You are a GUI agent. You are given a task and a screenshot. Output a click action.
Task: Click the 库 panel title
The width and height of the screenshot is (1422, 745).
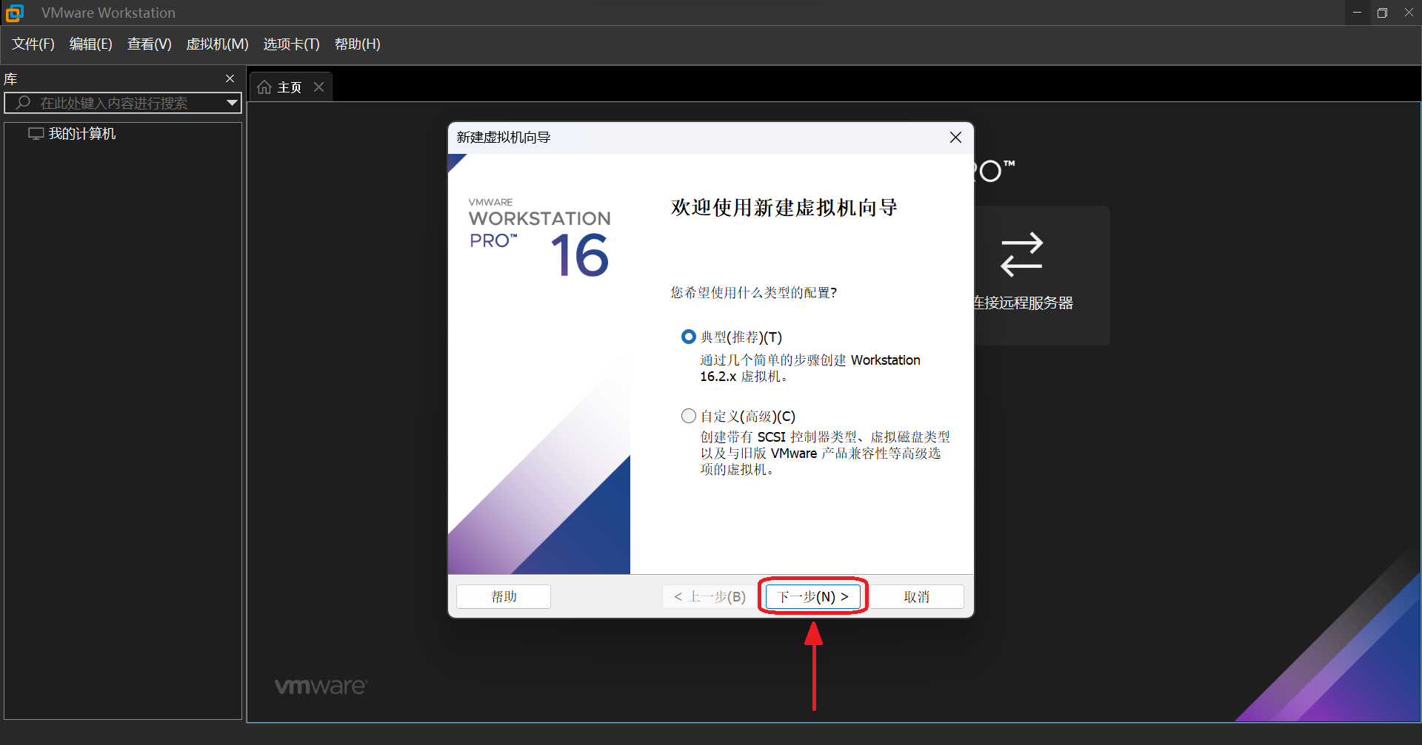pyautogui.click(x=10, y=79)
